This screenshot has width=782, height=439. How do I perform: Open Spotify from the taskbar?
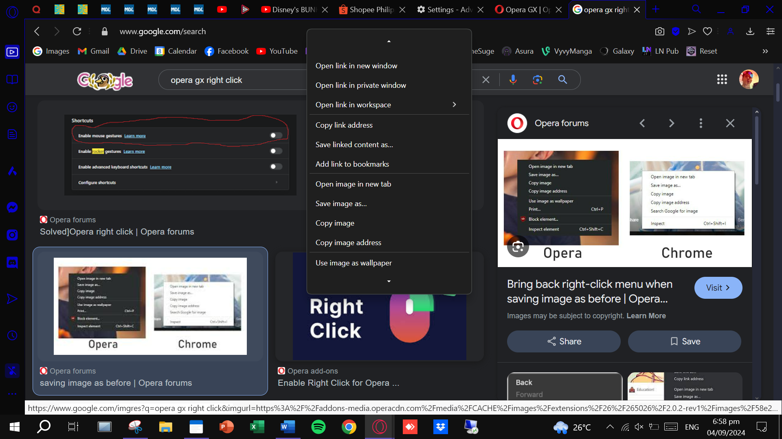pyautogui.click(x=319, y=427)
